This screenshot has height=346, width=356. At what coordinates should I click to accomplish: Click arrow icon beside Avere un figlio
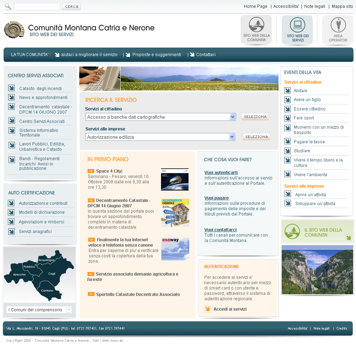pyautogui.click(x=287, y=100)
